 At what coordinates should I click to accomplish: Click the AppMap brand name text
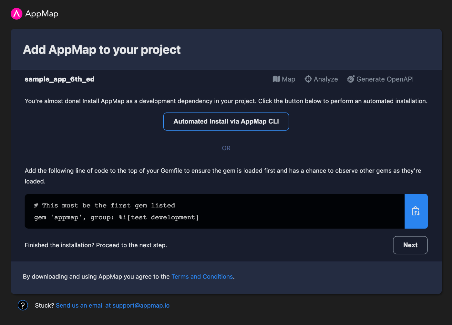42,14
